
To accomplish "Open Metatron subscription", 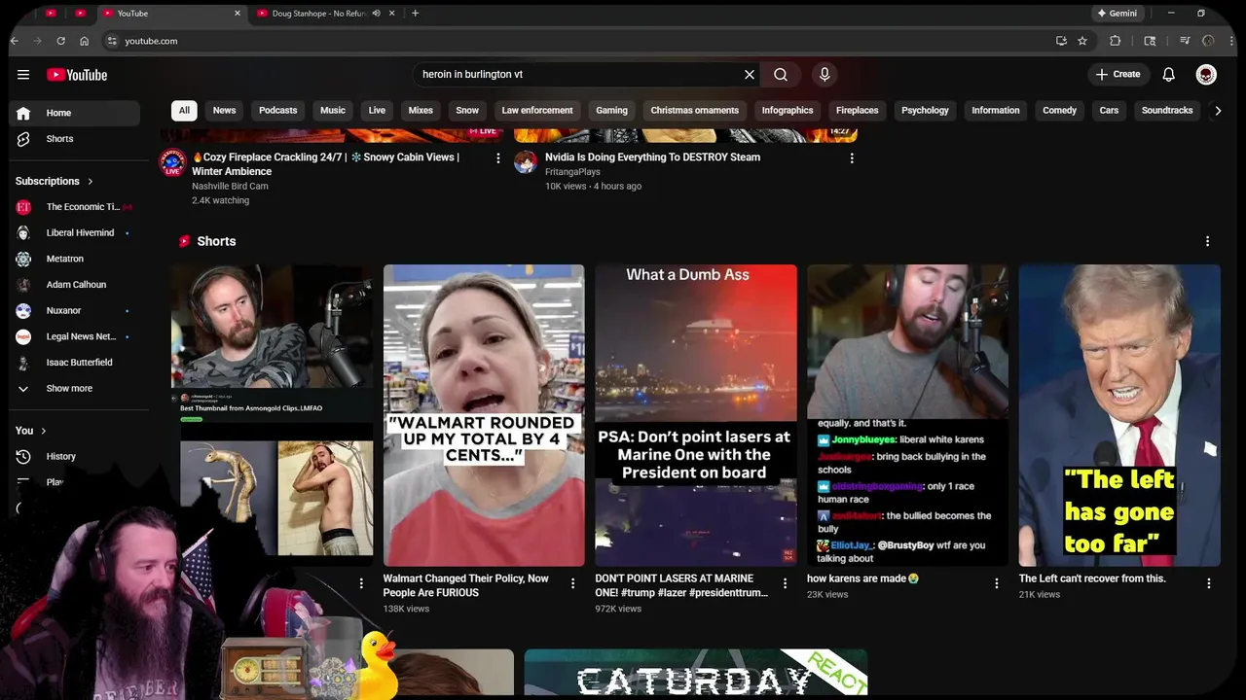I will [x=75, y=259].
